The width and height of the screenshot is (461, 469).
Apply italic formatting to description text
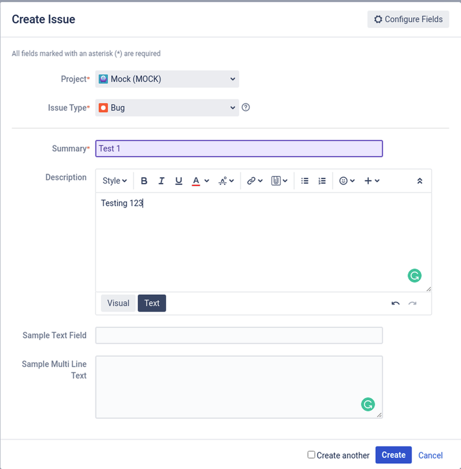[161, 180]
